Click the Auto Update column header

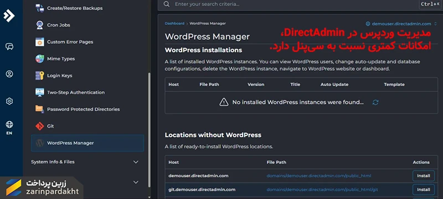tap(334, 84)
